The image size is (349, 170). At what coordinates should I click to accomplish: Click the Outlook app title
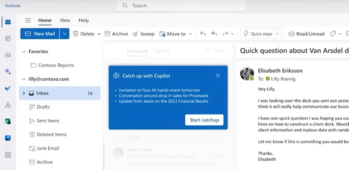[x=13, y=6]
